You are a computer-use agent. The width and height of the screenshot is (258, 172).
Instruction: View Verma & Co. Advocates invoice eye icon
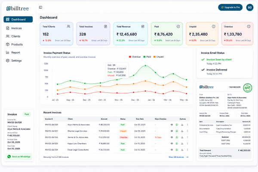tap(172, 137)
